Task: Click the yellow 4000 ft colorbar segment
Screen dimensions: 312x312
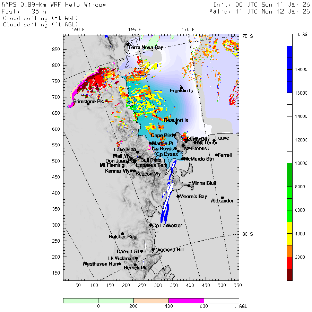Action: (289, 234)
